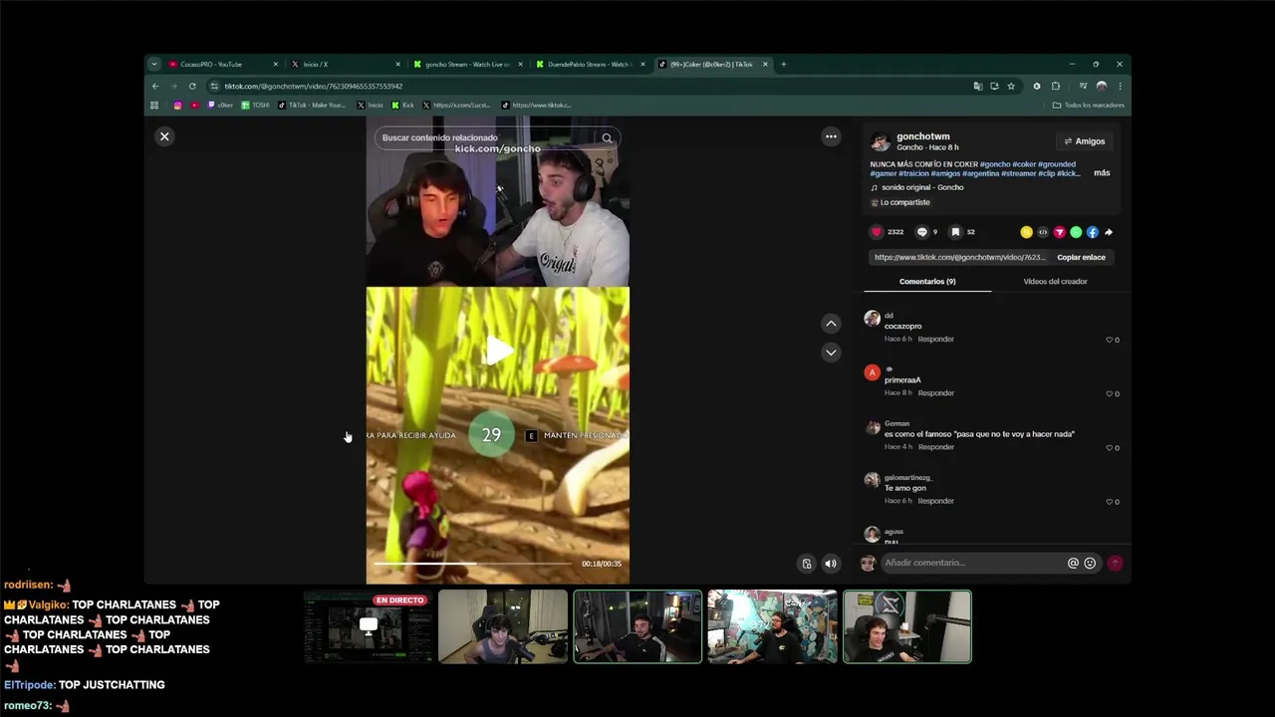Share video to WhatsApp
This screenshot has width=1275, height=717.
1076,232
